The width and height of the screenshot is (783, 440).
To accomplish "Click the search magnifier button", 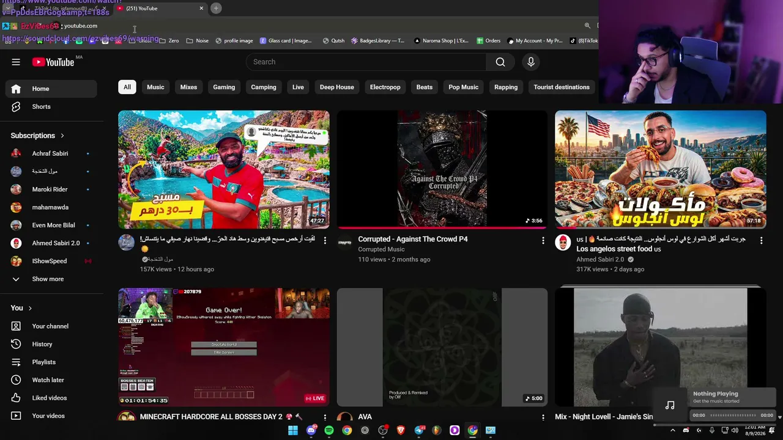I will click(x=500, y=62).
